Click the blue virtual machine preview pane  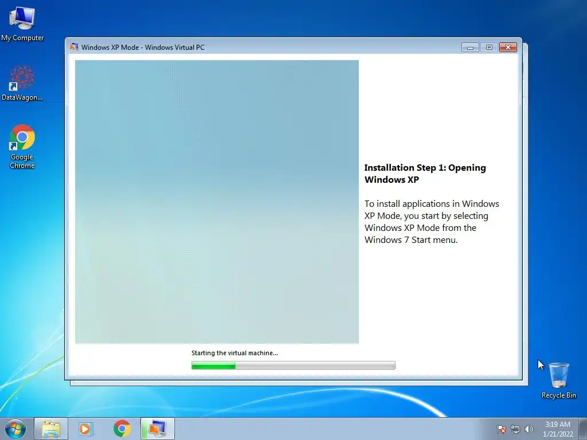pos(217,202)
